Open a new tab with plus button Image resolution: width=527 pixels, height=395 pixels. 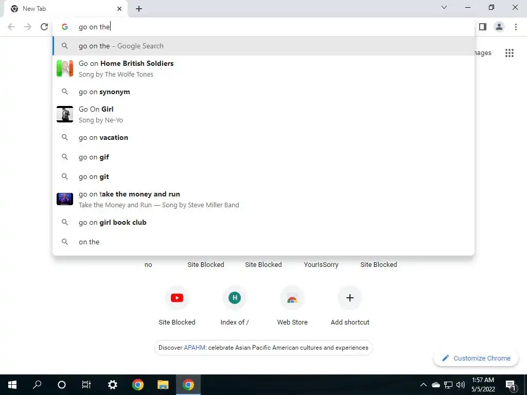pos(139,9)
